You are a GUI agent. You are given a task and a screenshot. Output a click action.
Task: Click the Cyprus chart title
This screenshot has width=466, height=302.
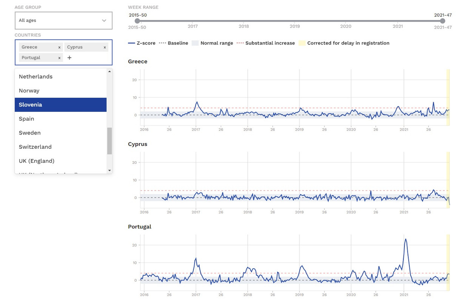point(137,144)
